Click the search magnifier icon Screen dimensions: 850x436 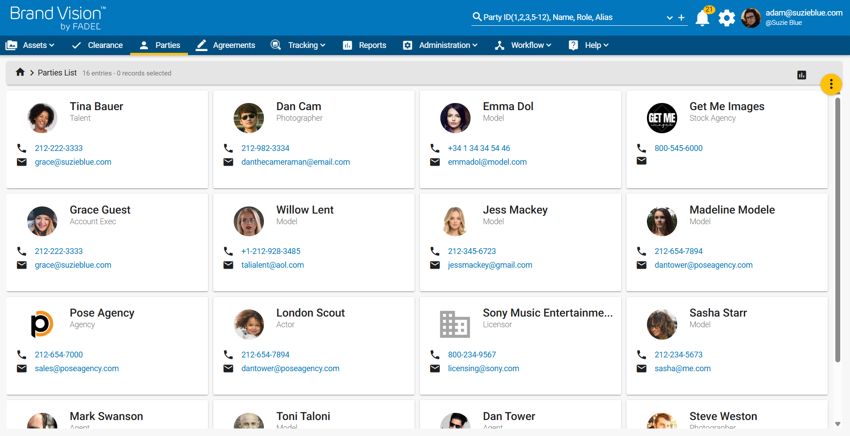point(477,17)
